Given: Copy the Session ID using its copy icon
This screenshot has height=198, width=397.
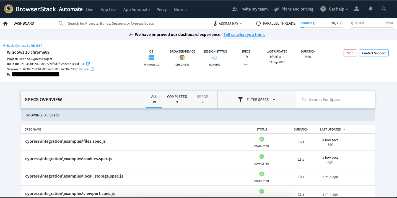Looking at the screenshot, I should [x=92, y=69].
